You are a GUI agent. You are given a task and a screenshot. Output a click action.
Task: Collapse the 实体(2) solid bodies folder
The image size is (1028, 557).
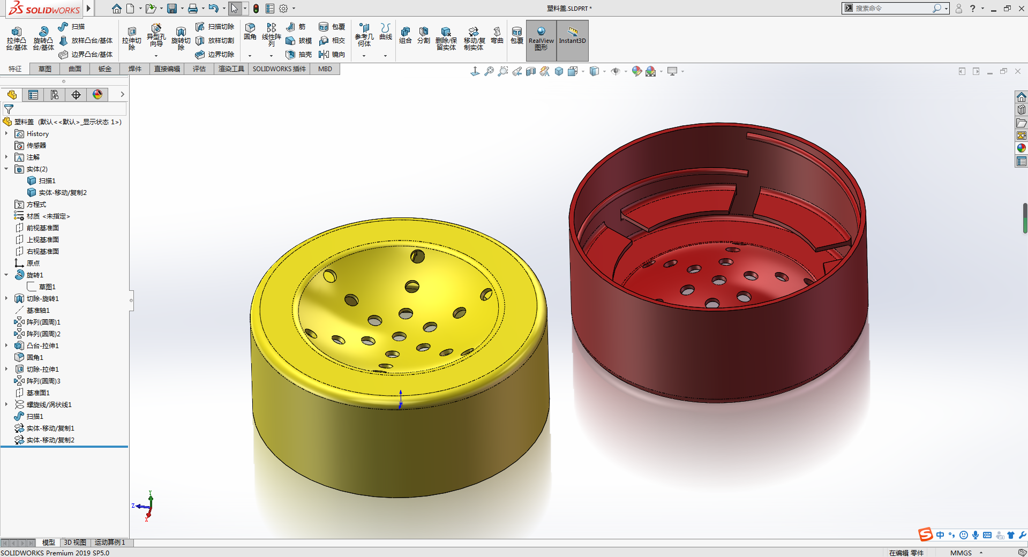pyautogui.click(x=6, y=169)
